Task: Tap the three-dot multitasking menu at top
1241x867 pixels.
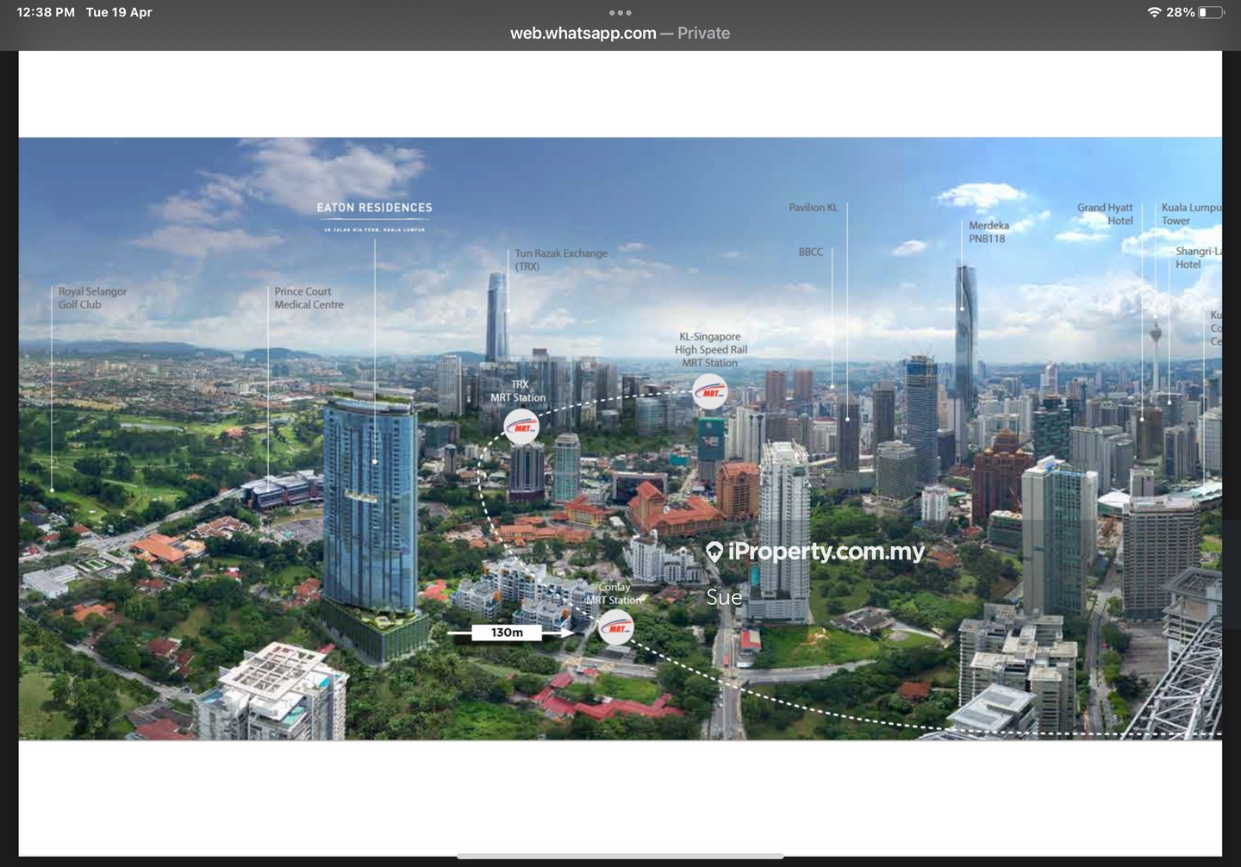Action: [x=620, y=13]
